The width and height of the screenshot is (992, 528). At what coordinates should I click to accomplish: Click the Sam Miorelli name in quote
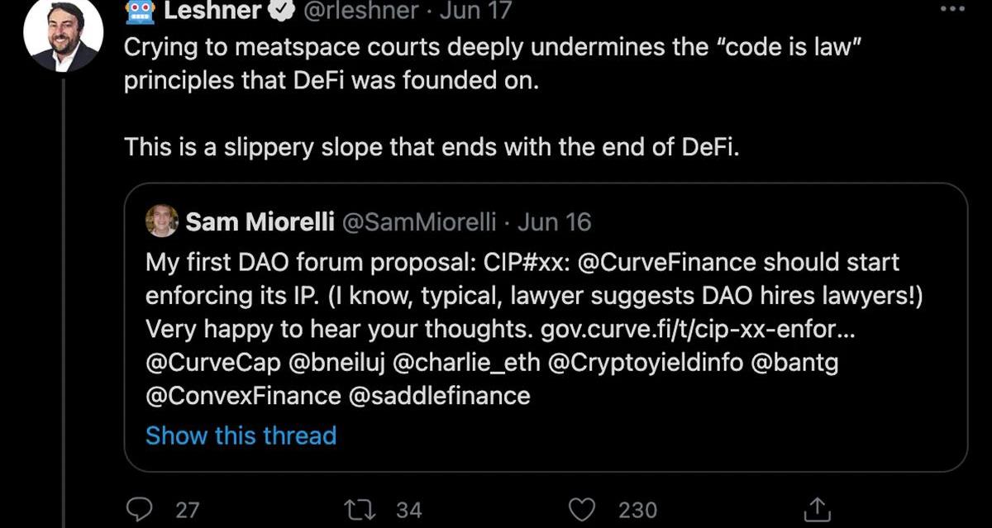pos(259,221)
